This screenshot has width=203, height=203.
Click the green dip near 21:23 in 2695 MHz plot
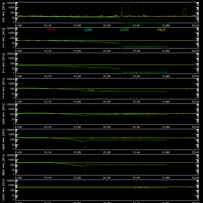[86, 119]
